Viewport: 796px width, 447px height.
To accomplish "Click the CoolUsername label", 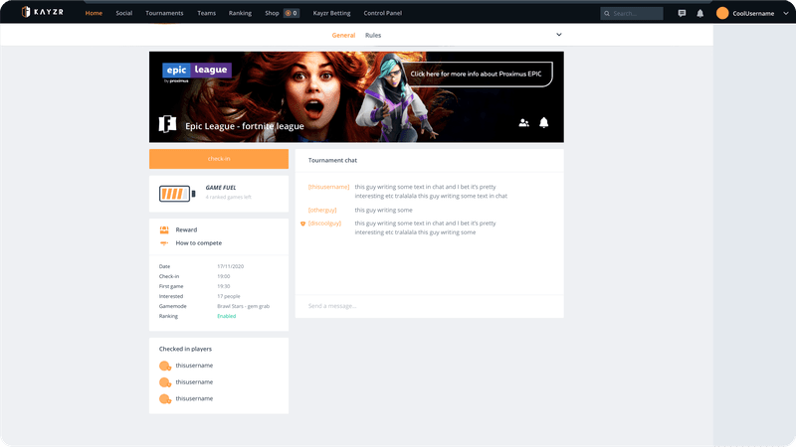I will pyautogui.click(x=753, y=14).
